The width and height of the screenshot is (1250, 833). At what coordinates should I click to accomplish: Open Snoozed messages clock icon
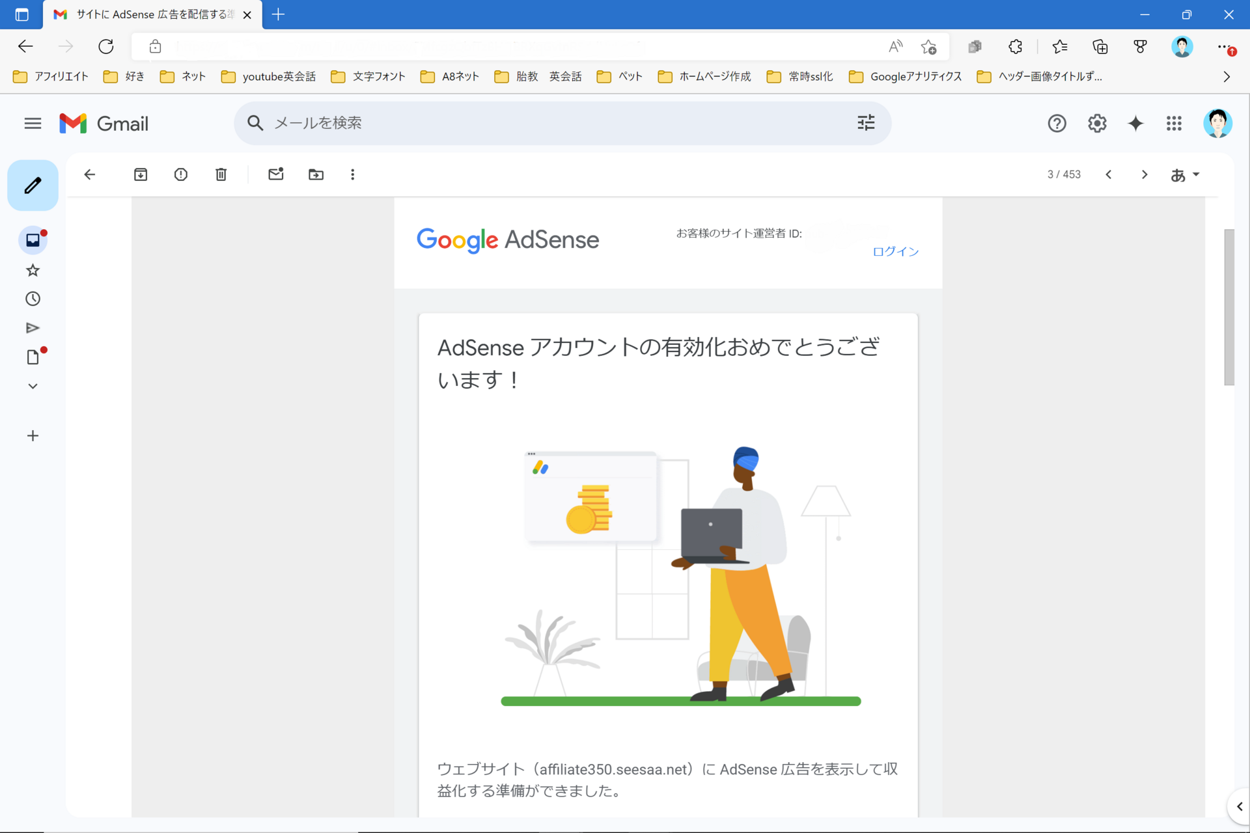coord(33,299)
